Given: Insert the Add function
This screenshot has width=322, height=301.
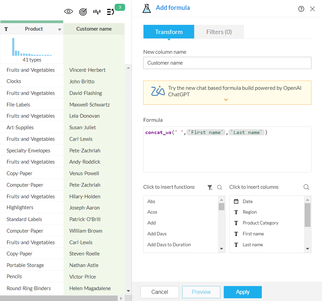Looking at the screenshot, I should coord(151,223).
